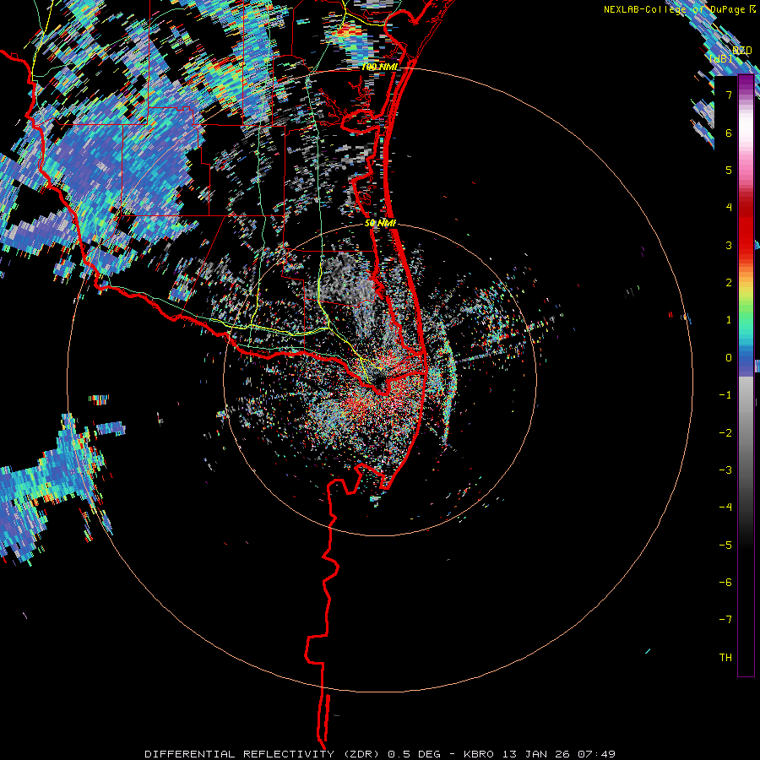760x760 pixels.
Task: Click the "-3" value on the color scale
Action: click(725, 470)
